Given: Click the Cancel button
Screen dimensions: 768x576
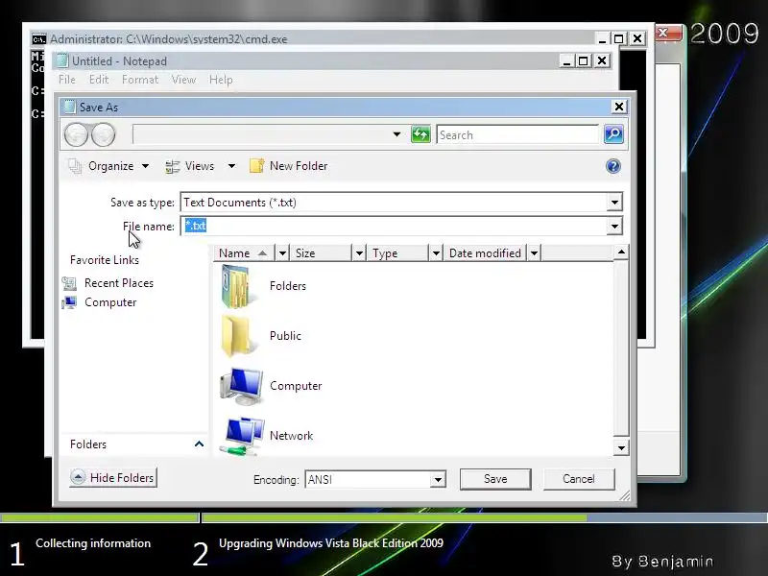Looking at the screenshot, I should click(579, 479).
